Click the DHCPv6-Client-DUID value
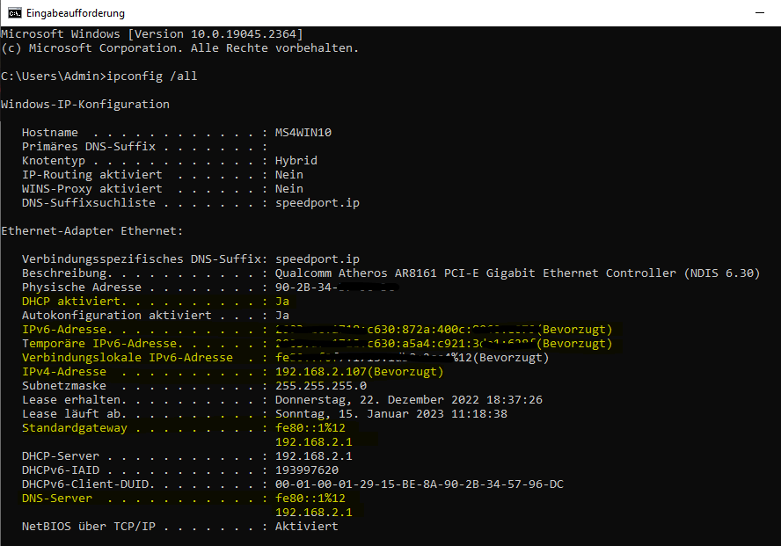 [420, 484]
